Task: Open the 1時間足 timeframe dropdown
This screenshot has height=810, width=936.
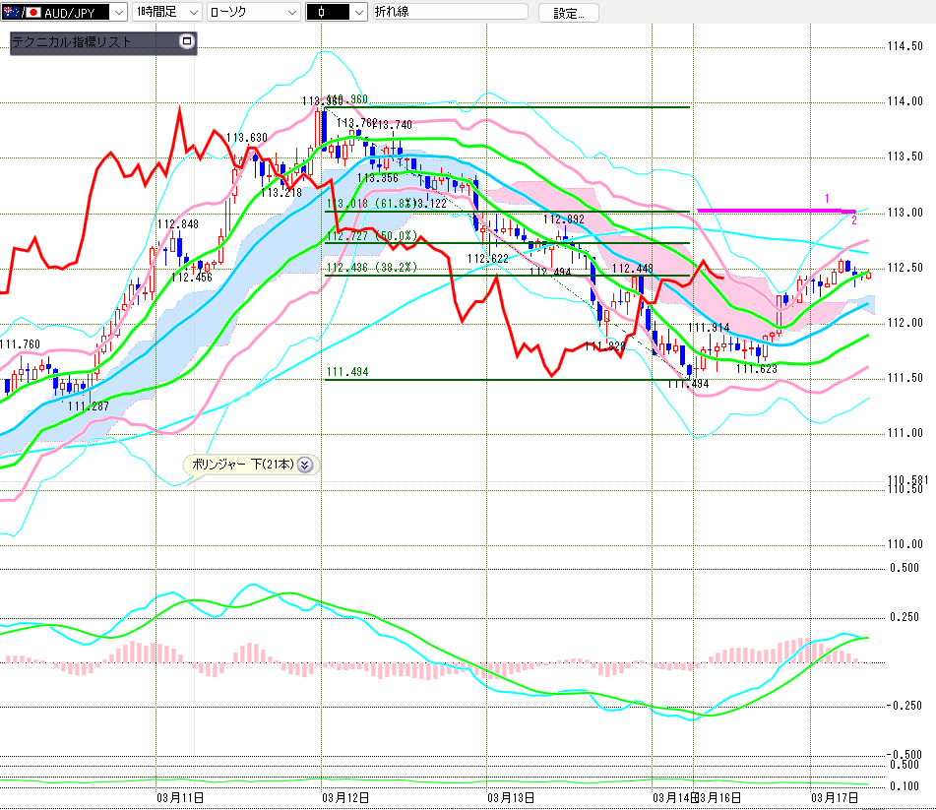Action: 194,13
